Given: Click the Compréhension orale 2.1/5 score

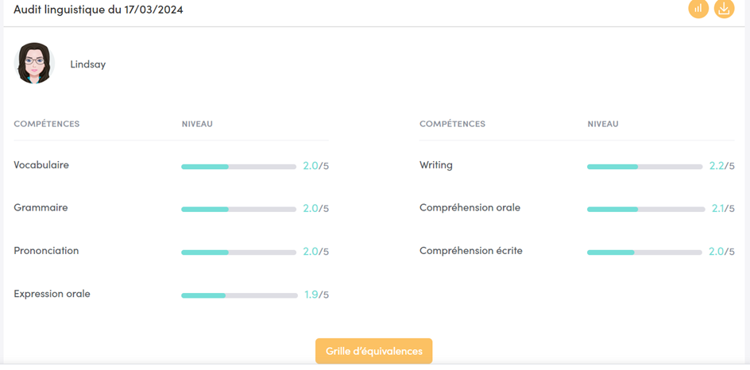Looking at the screenshot, I should tap(723, 209).
